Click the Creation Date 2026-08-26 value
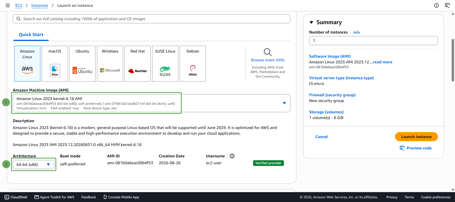 pyautogui.click(x=169, y=163)
